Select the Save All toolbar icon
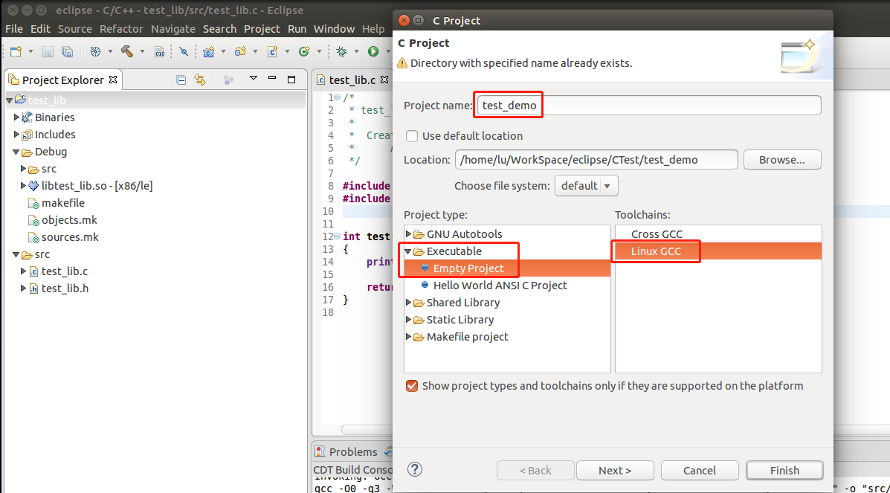 click(68, 51)
